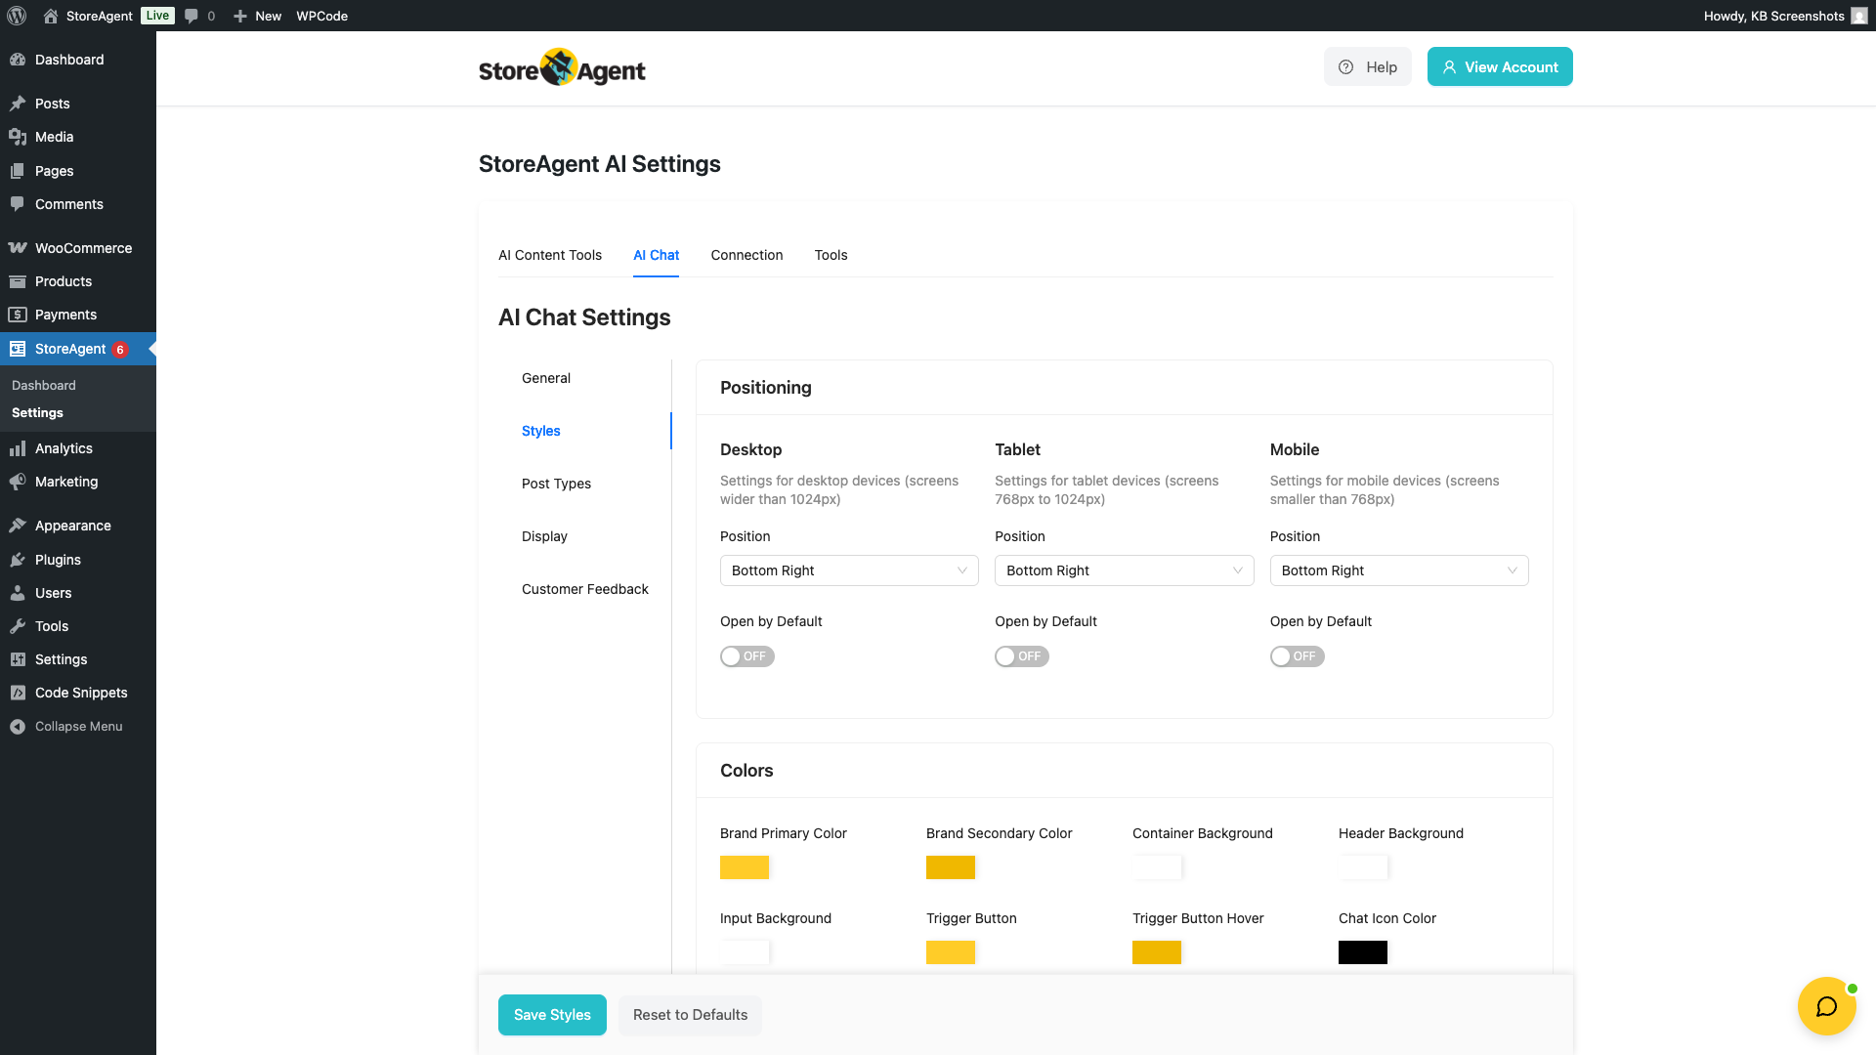This screenshot has width=1876, height=1055.
Task: Open the Mobile Position dropdown
Action: coord(1399,570)
